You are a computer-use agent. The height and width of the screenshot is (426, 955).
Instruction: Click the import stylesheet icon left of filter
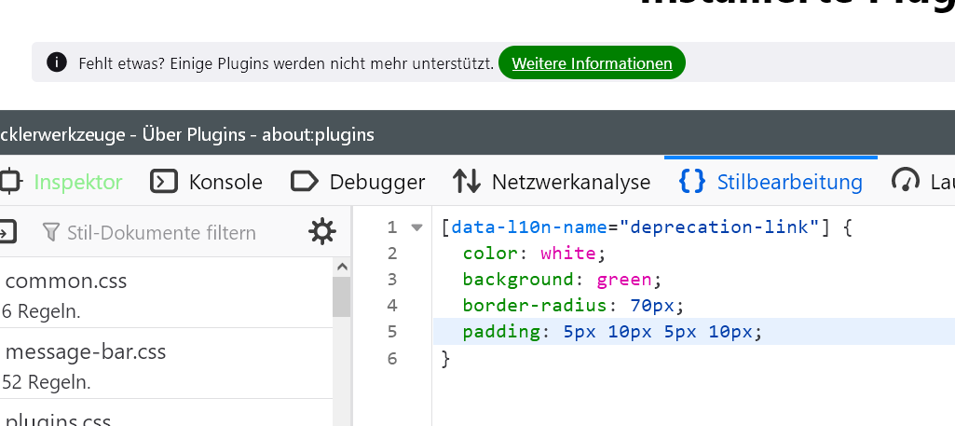coord(7,231)
